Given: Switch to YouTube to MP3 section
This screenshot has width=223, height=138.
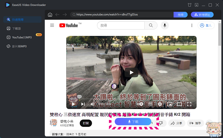Looking at the screenshot, I should (x=19, y=37).
